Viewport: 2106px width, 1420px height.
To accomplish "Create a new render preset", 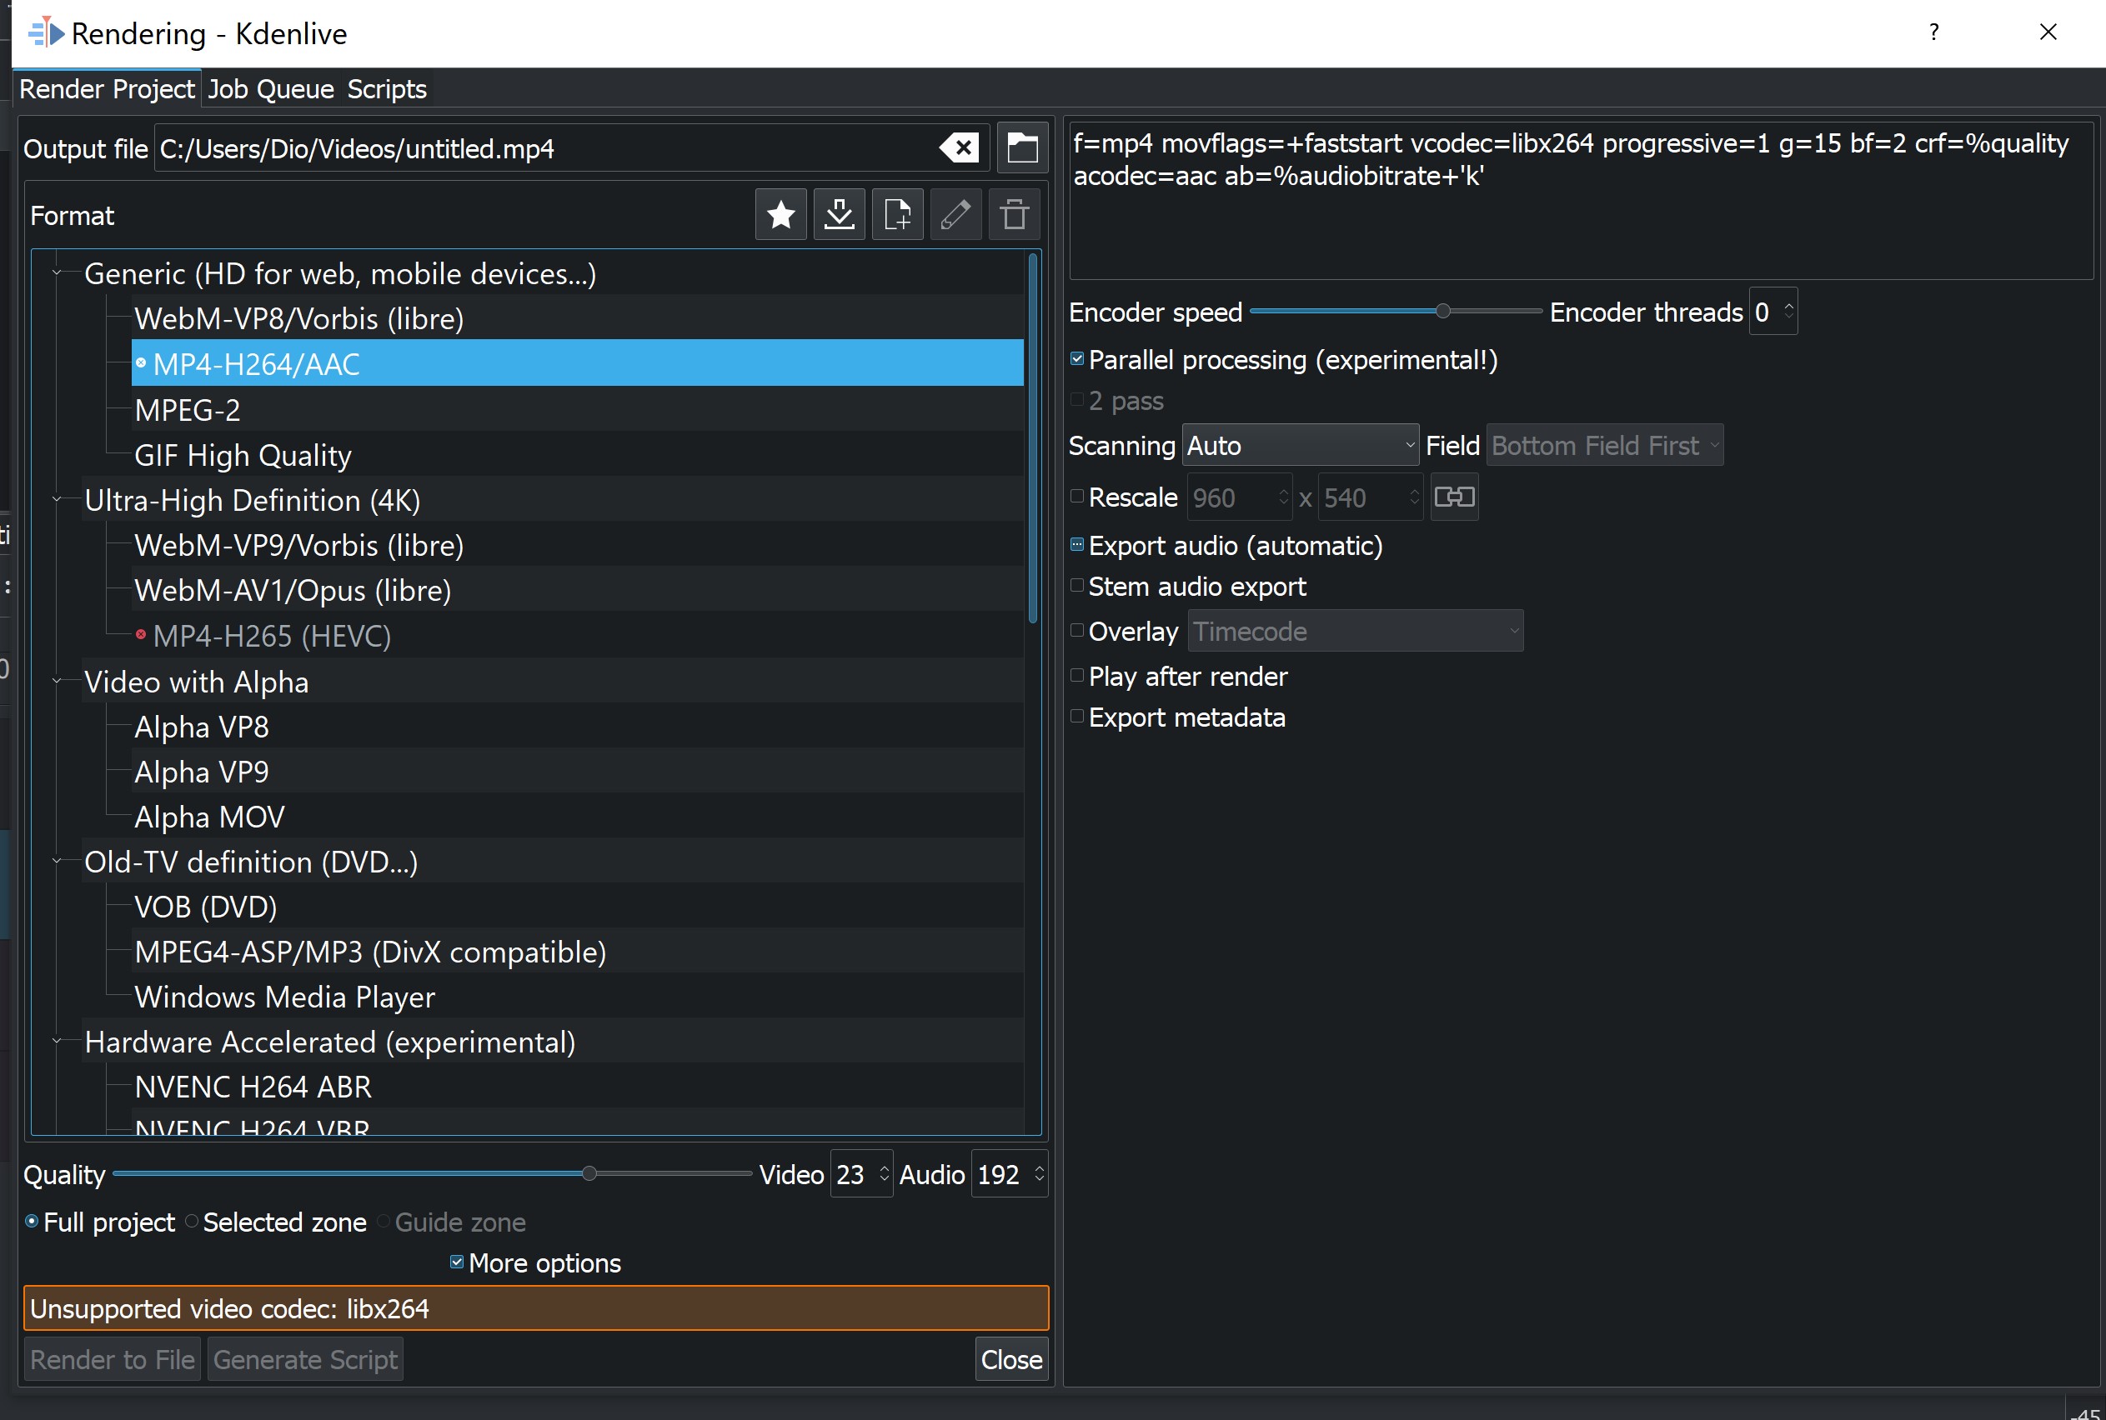I will (x=898, y=216).
